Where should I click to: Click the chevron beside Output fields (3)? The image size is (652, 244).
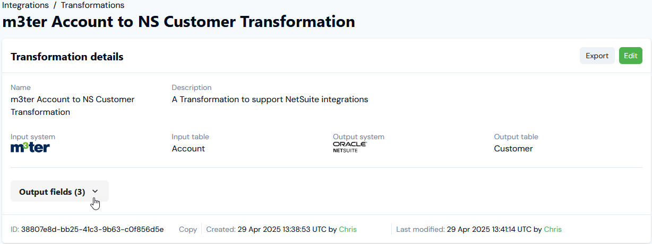[x=95, y=192]
